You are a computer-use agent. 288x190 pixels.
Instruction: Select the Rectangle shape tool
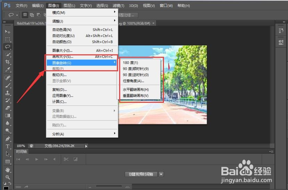8,161
